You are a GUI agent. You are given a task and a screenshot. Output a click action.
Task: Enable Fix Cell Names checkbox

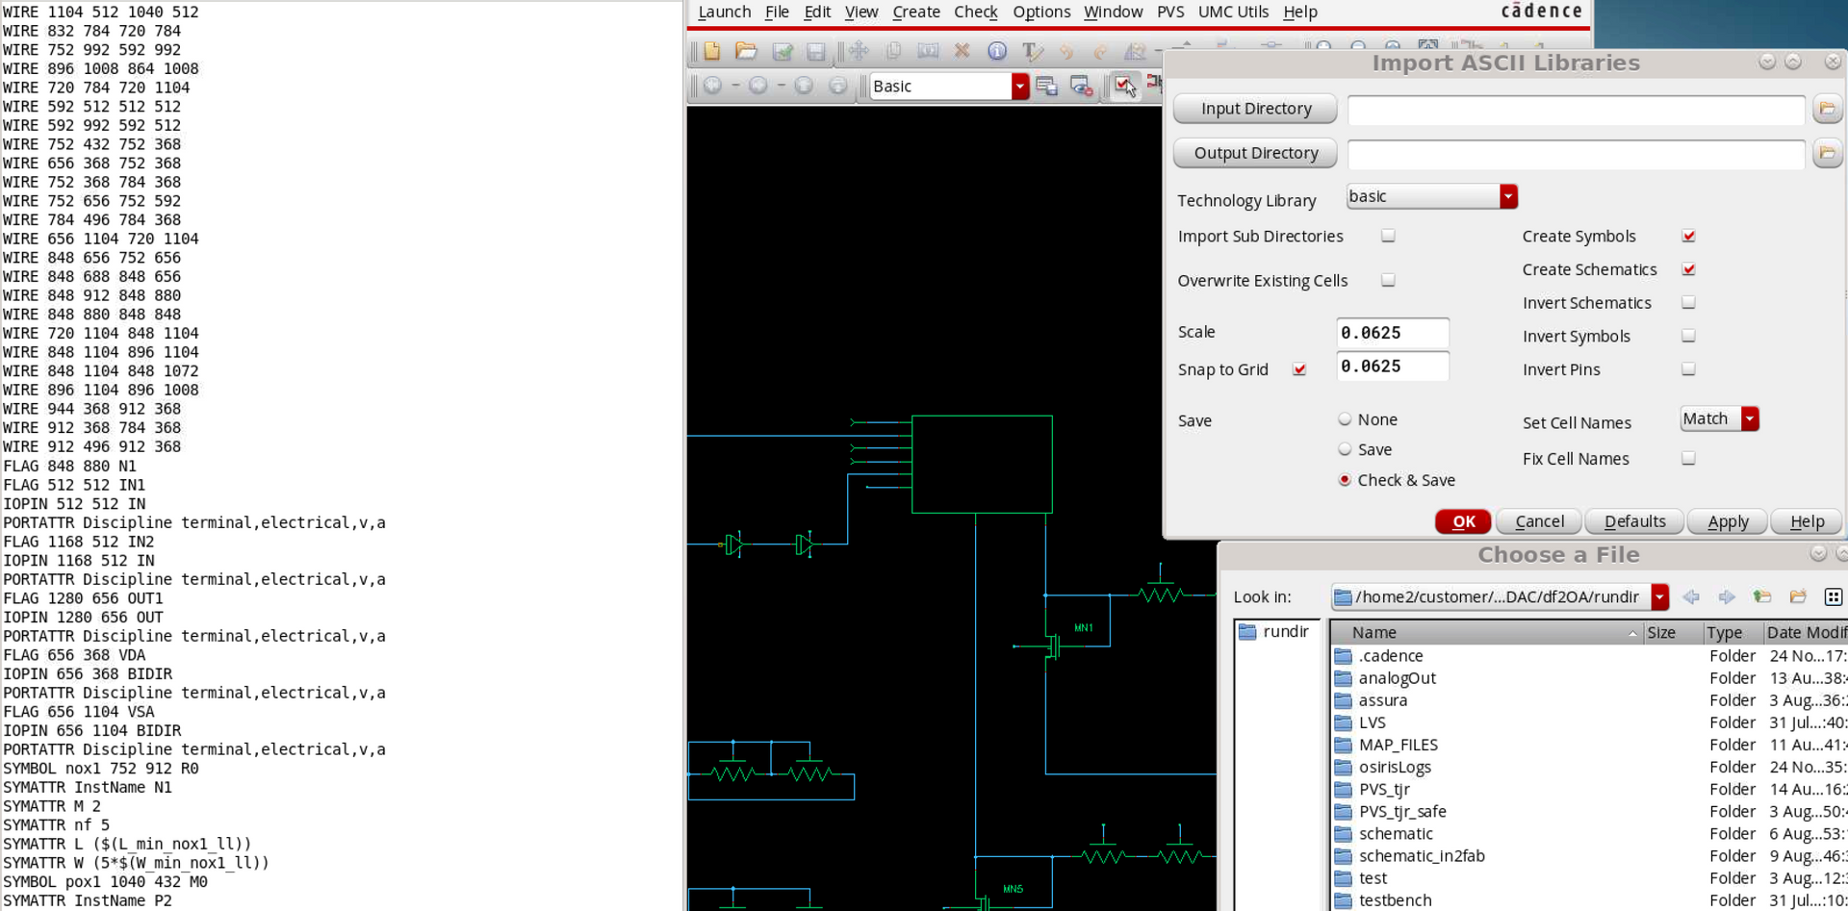(x=1688, y=458)
